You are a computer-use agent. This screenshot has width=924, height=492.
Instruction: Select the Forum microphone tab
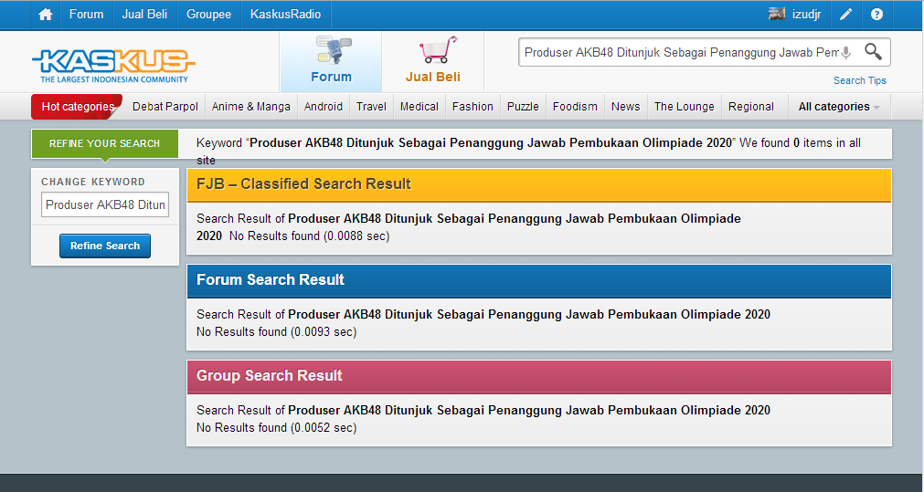[331, 62]
